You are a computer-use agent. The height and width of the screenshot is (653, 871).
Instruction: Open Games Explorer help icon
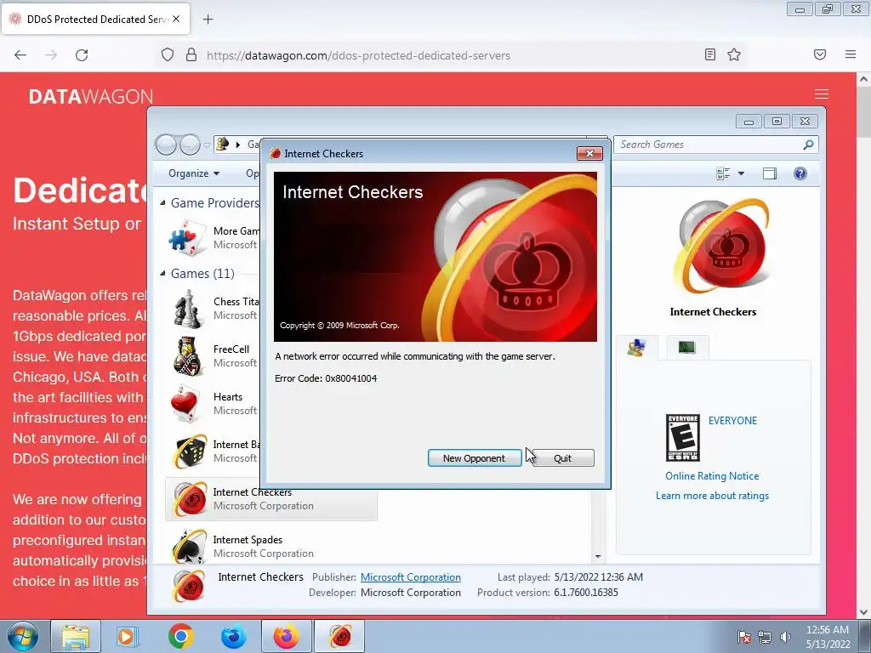pos(800,173)
